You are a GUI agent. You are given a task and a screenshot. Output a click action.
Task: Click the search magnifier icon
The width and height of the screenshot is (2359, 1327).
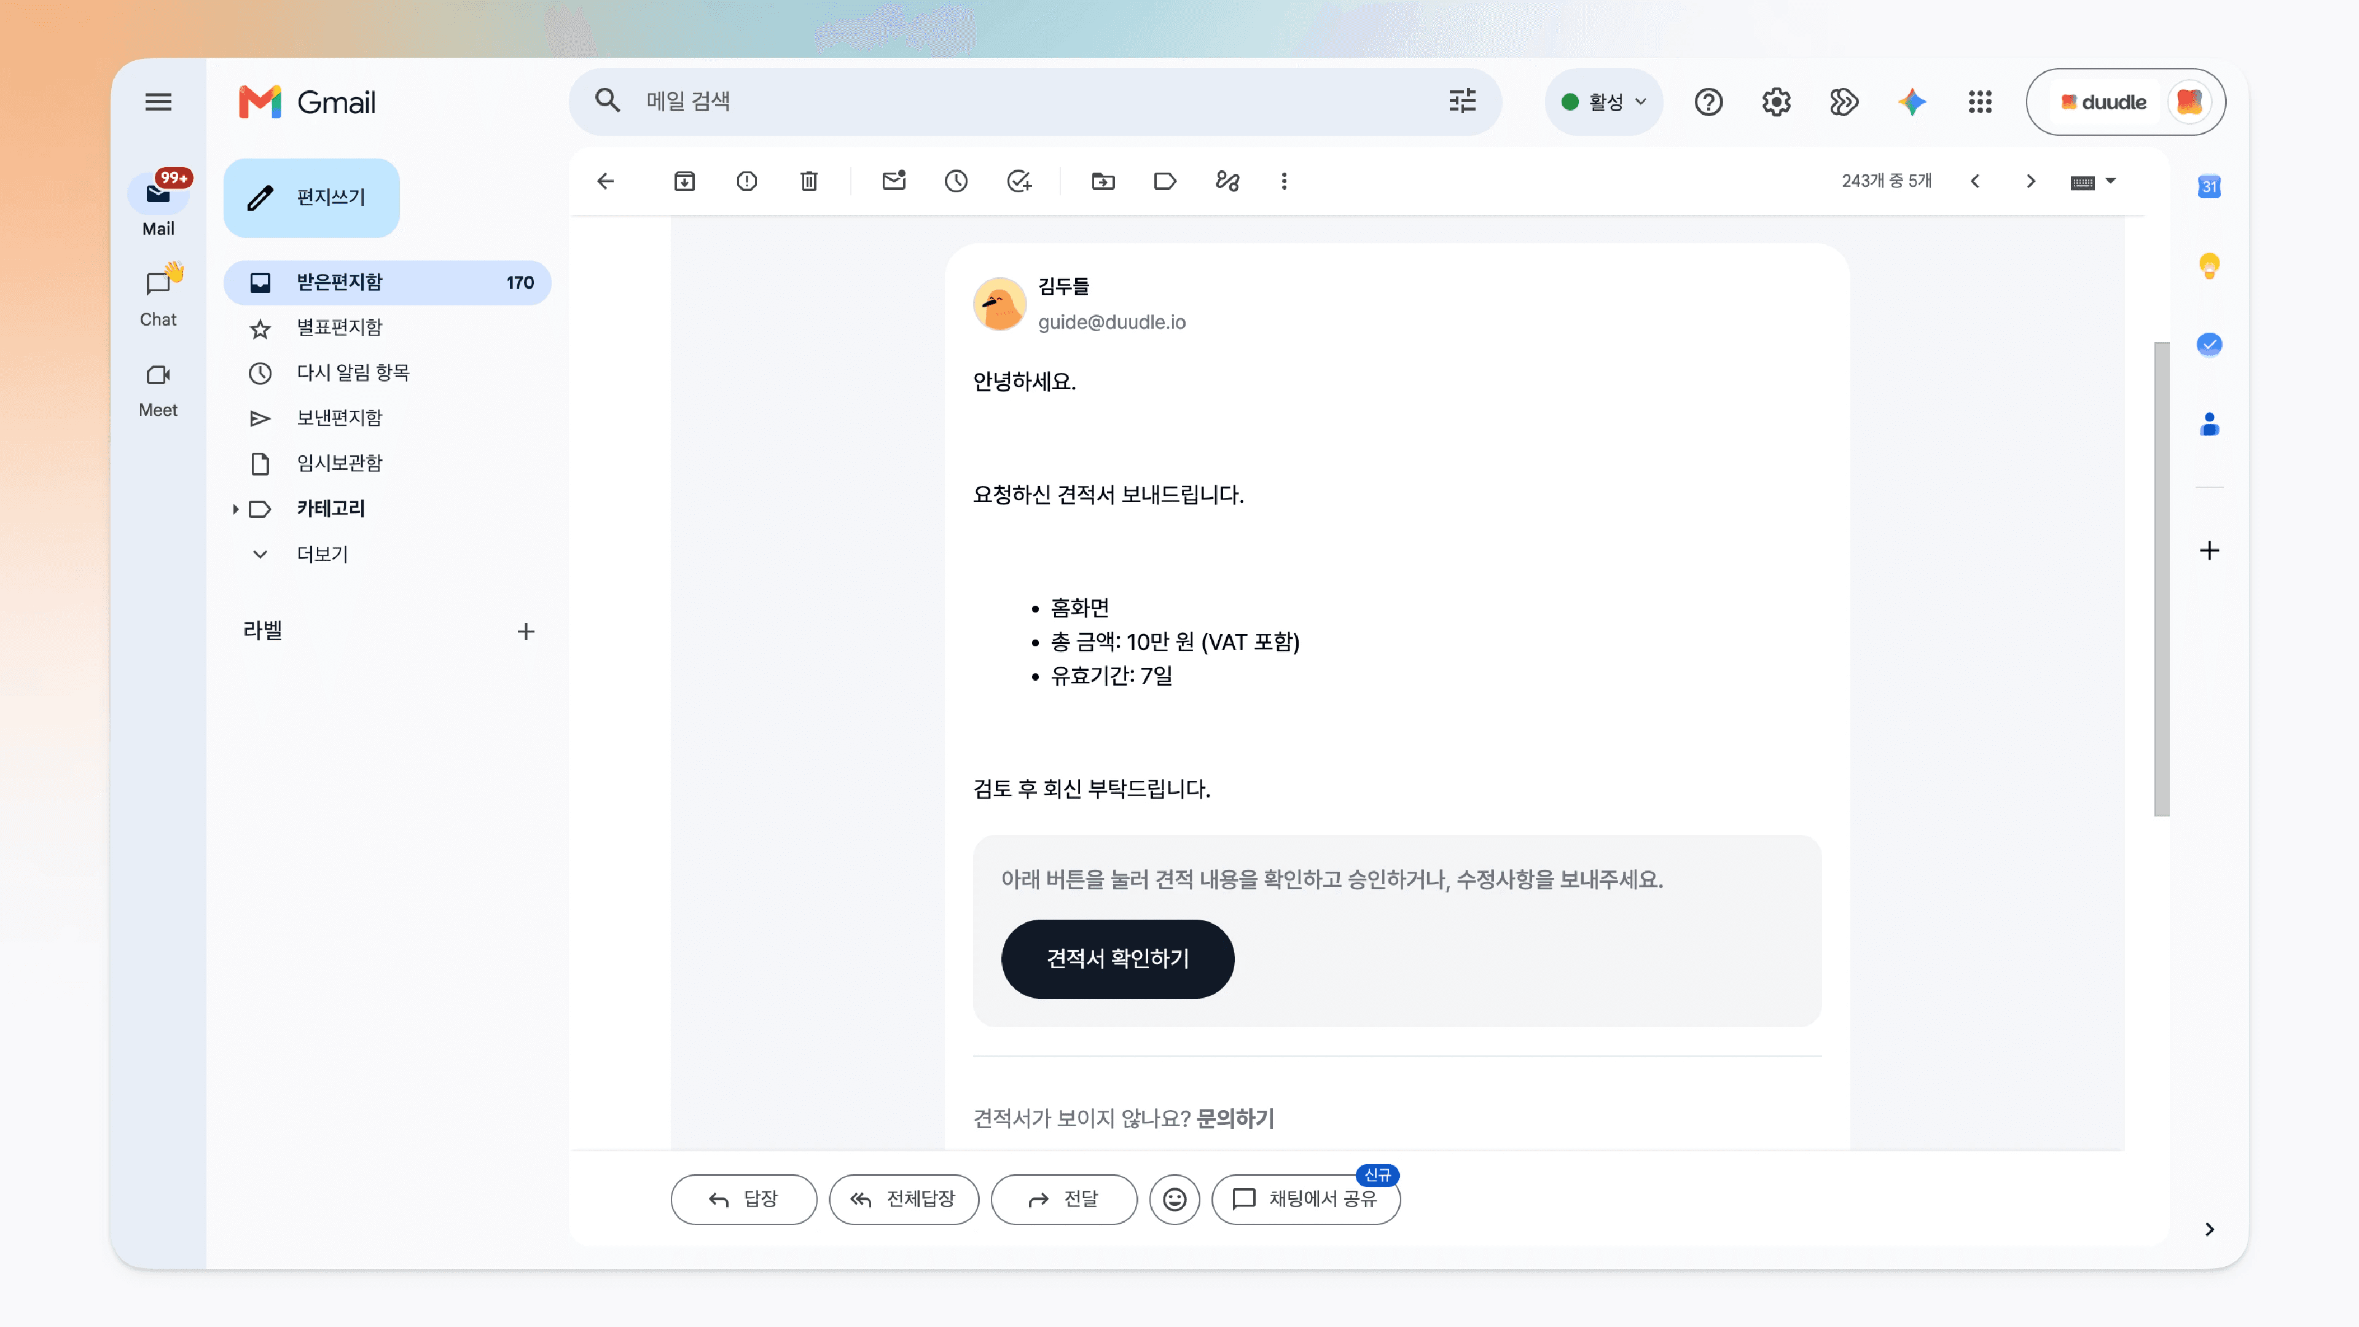tap(607, 101)
